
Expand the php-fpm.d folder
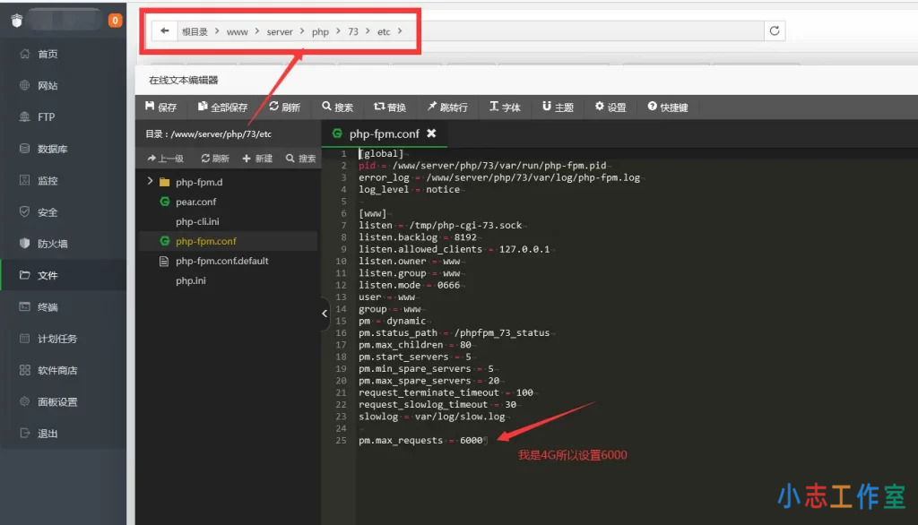click(x=150, y=182)
